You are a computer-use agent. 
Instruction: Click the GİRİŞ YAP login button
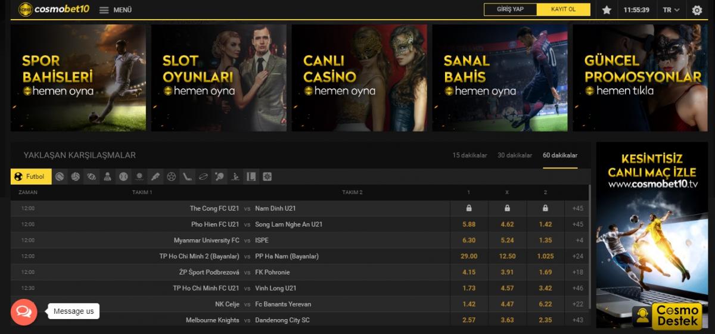click(x=510, y=10)
